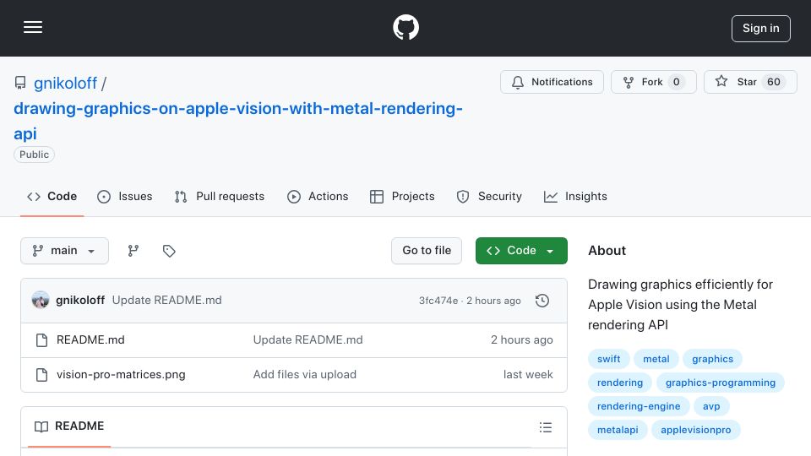This screenshot has height=456, width=811.
Task: Click the 'last week' timestamp
Action: 528,374
